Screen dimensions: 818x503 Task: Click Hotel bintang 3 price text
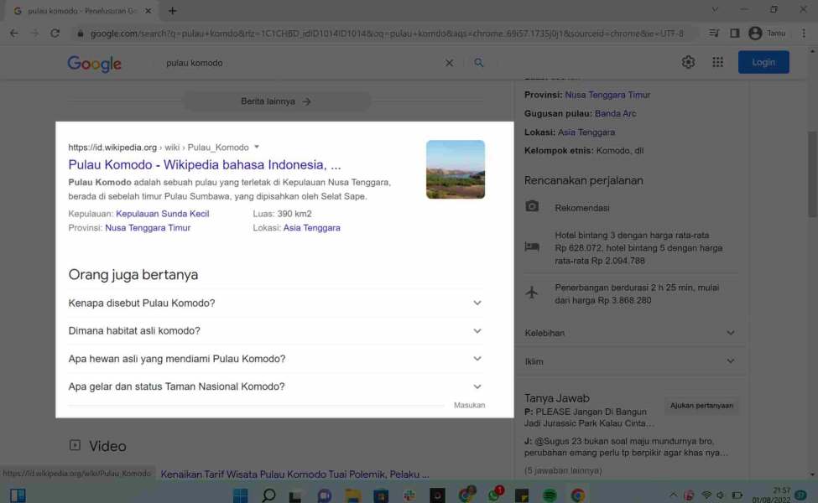click(638, 248)
